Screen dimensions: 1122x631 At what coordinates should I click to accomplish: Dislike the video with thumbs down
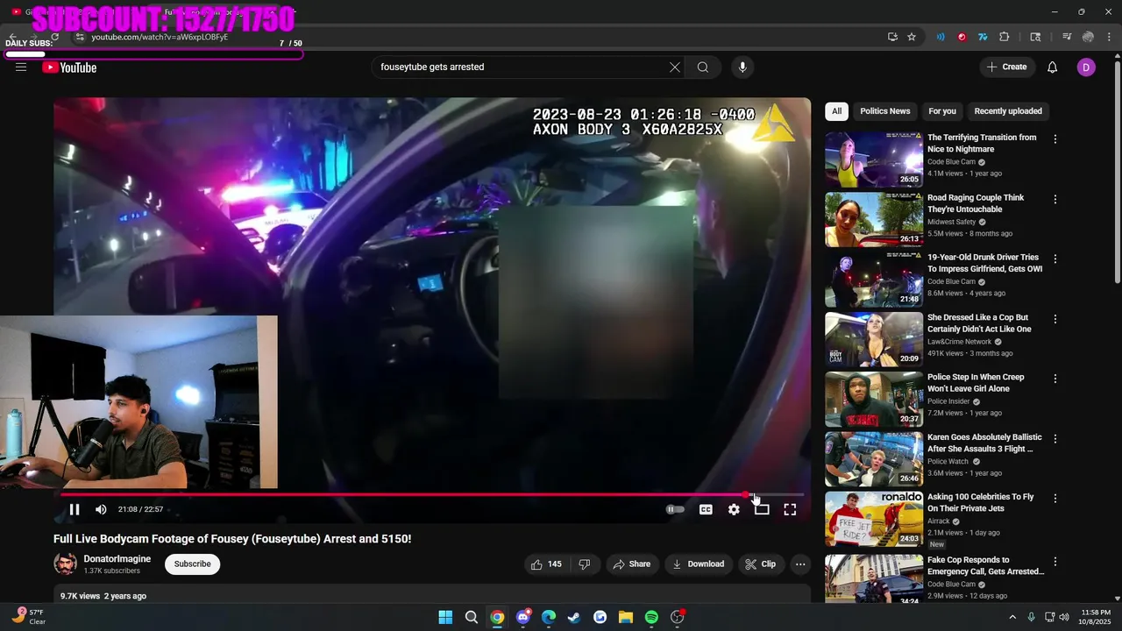(x=585, y=564)
